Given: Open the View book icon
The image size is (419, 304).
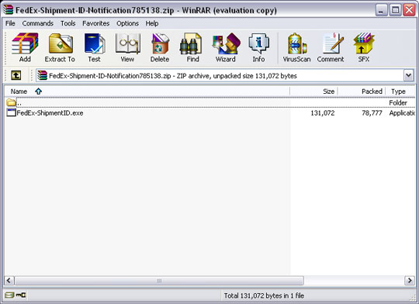Looking at the screenshot, I should point(128,47).
